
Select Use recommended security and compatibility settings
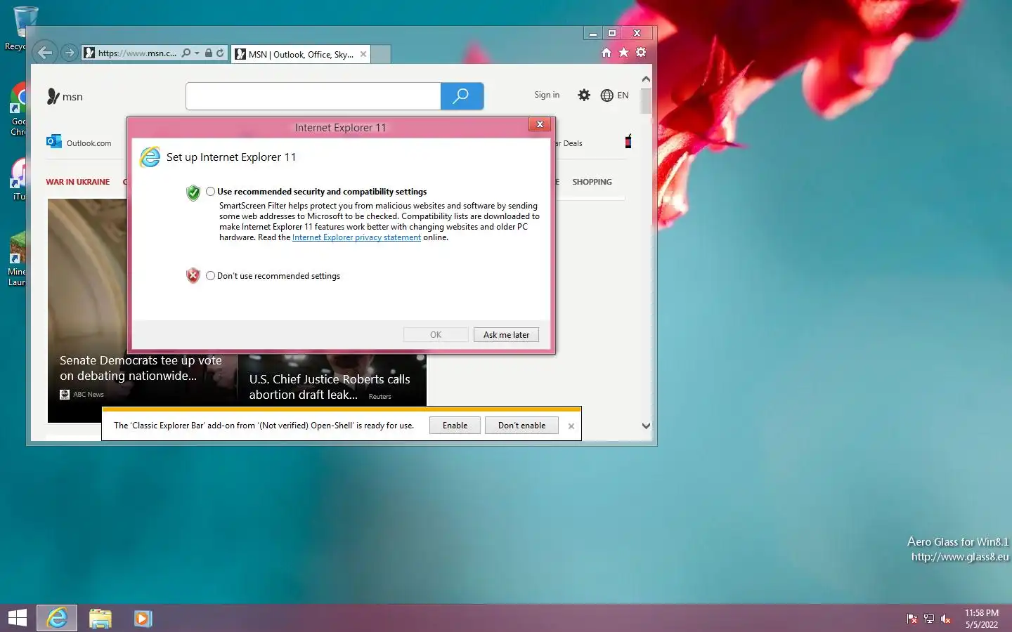pyautogui.click(x=210, y=191)
